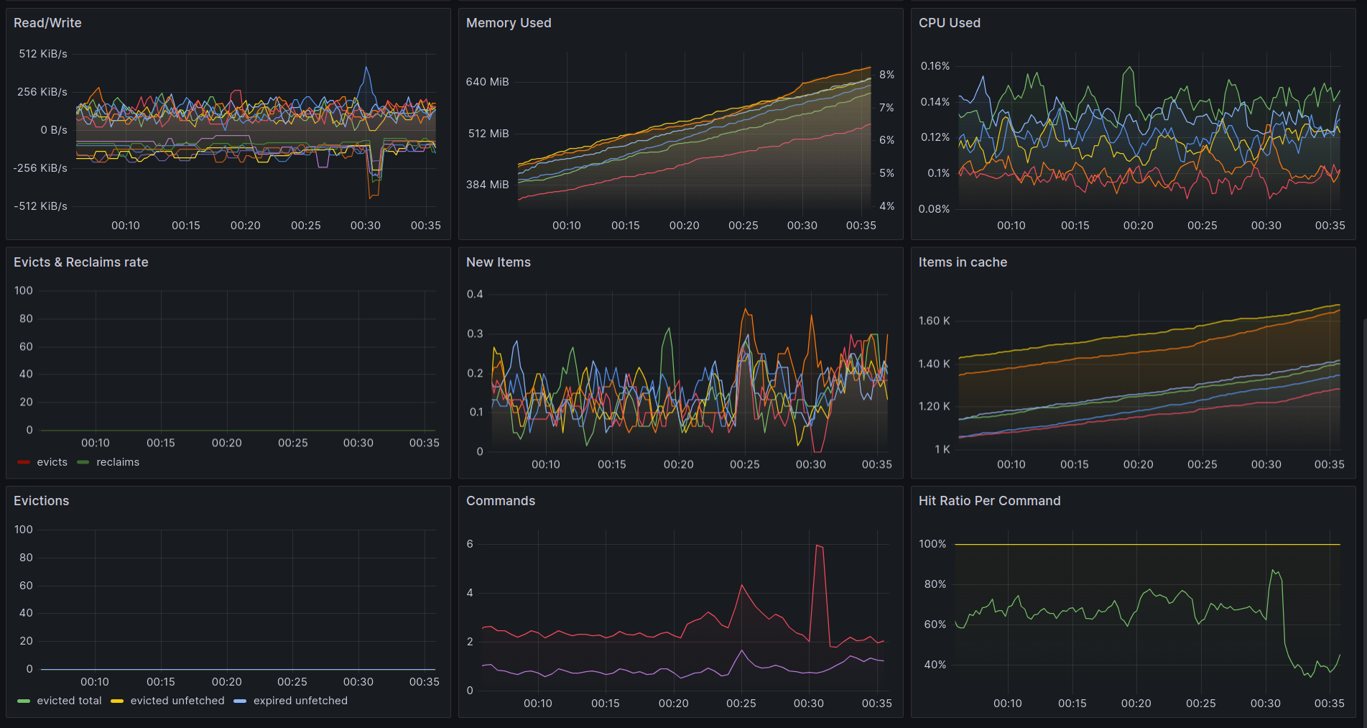Image resolution: width=1367 pixels, height=728 pixels.
Task: Click the blue expired unfetched color swatch
Action: [240, 701]
